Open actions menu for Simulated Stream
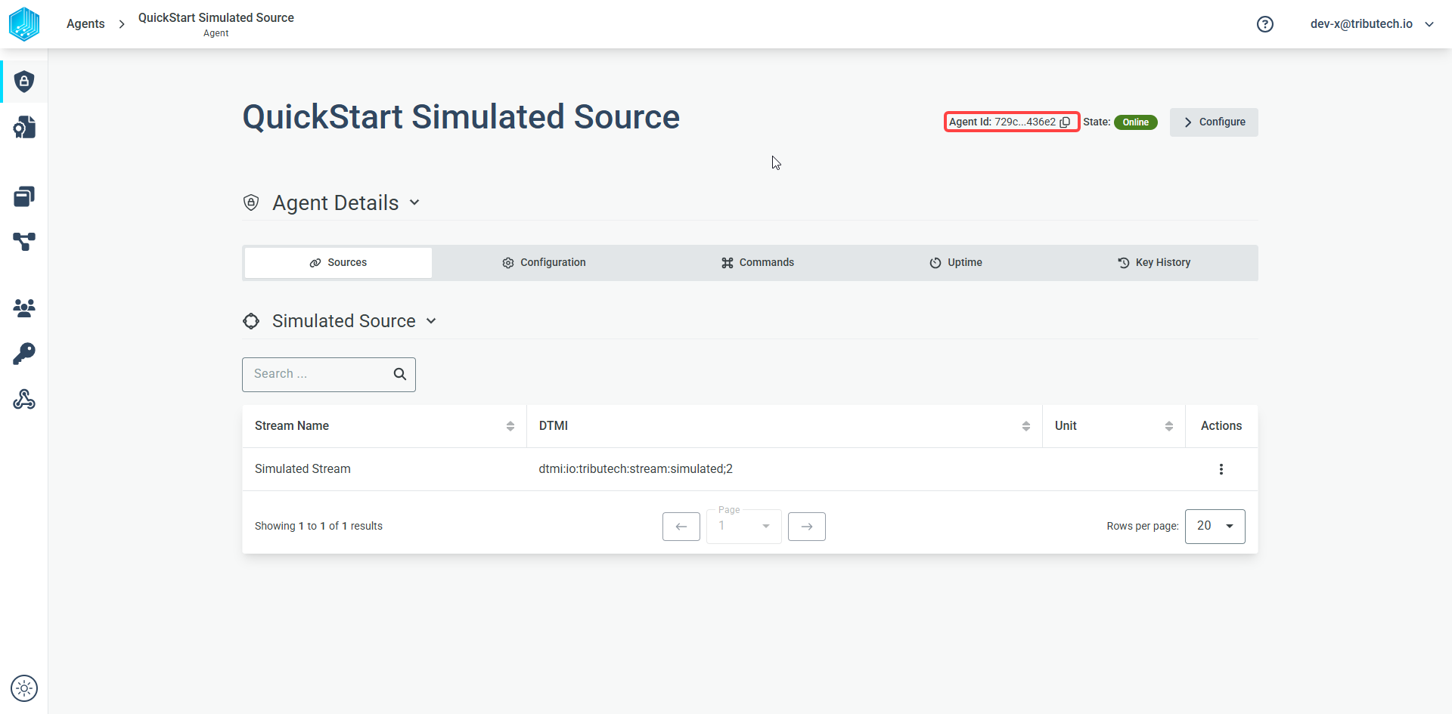This screenshot has height=714, width=1452. [1221, 469]
